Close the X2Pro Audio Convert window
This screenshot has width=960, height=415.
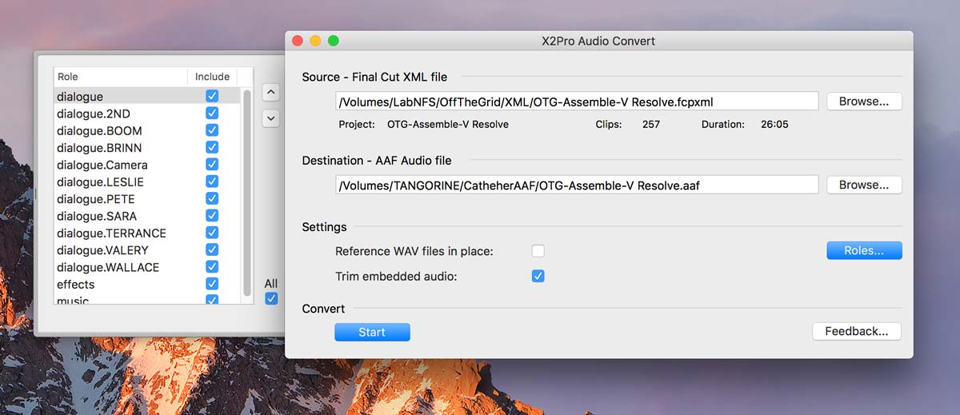[298, 41]
